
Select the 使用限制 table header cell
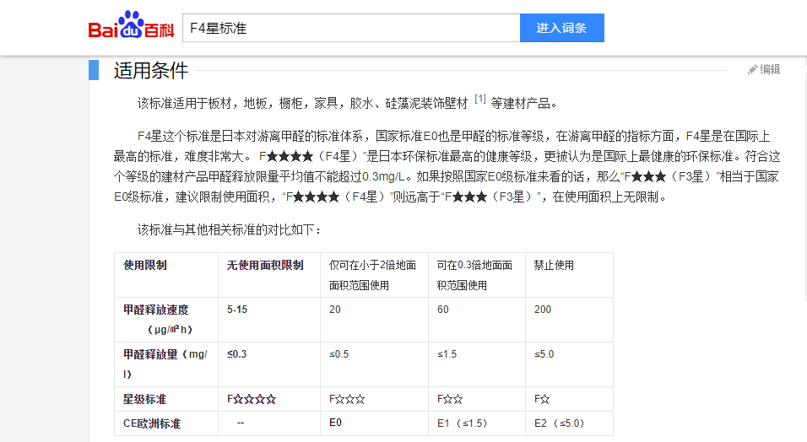coord(145,265)
